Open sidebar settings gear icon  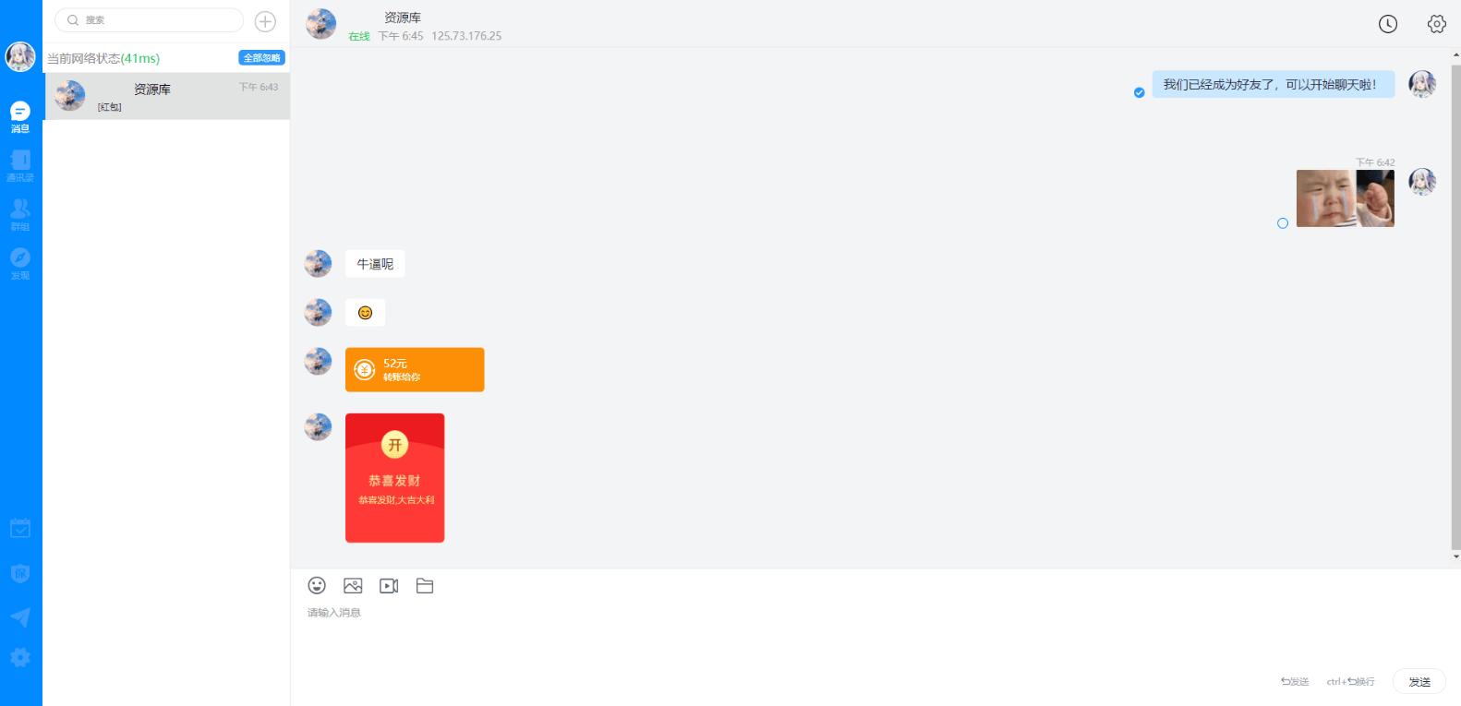coord(20,657)
